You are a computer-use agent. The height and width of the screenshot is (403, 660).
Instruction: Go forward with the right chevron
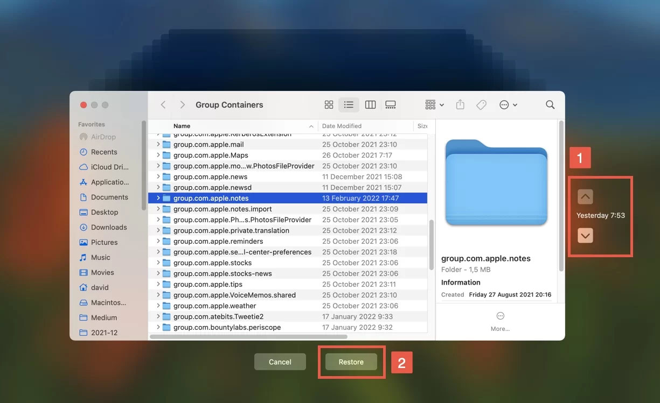point(183,105)
